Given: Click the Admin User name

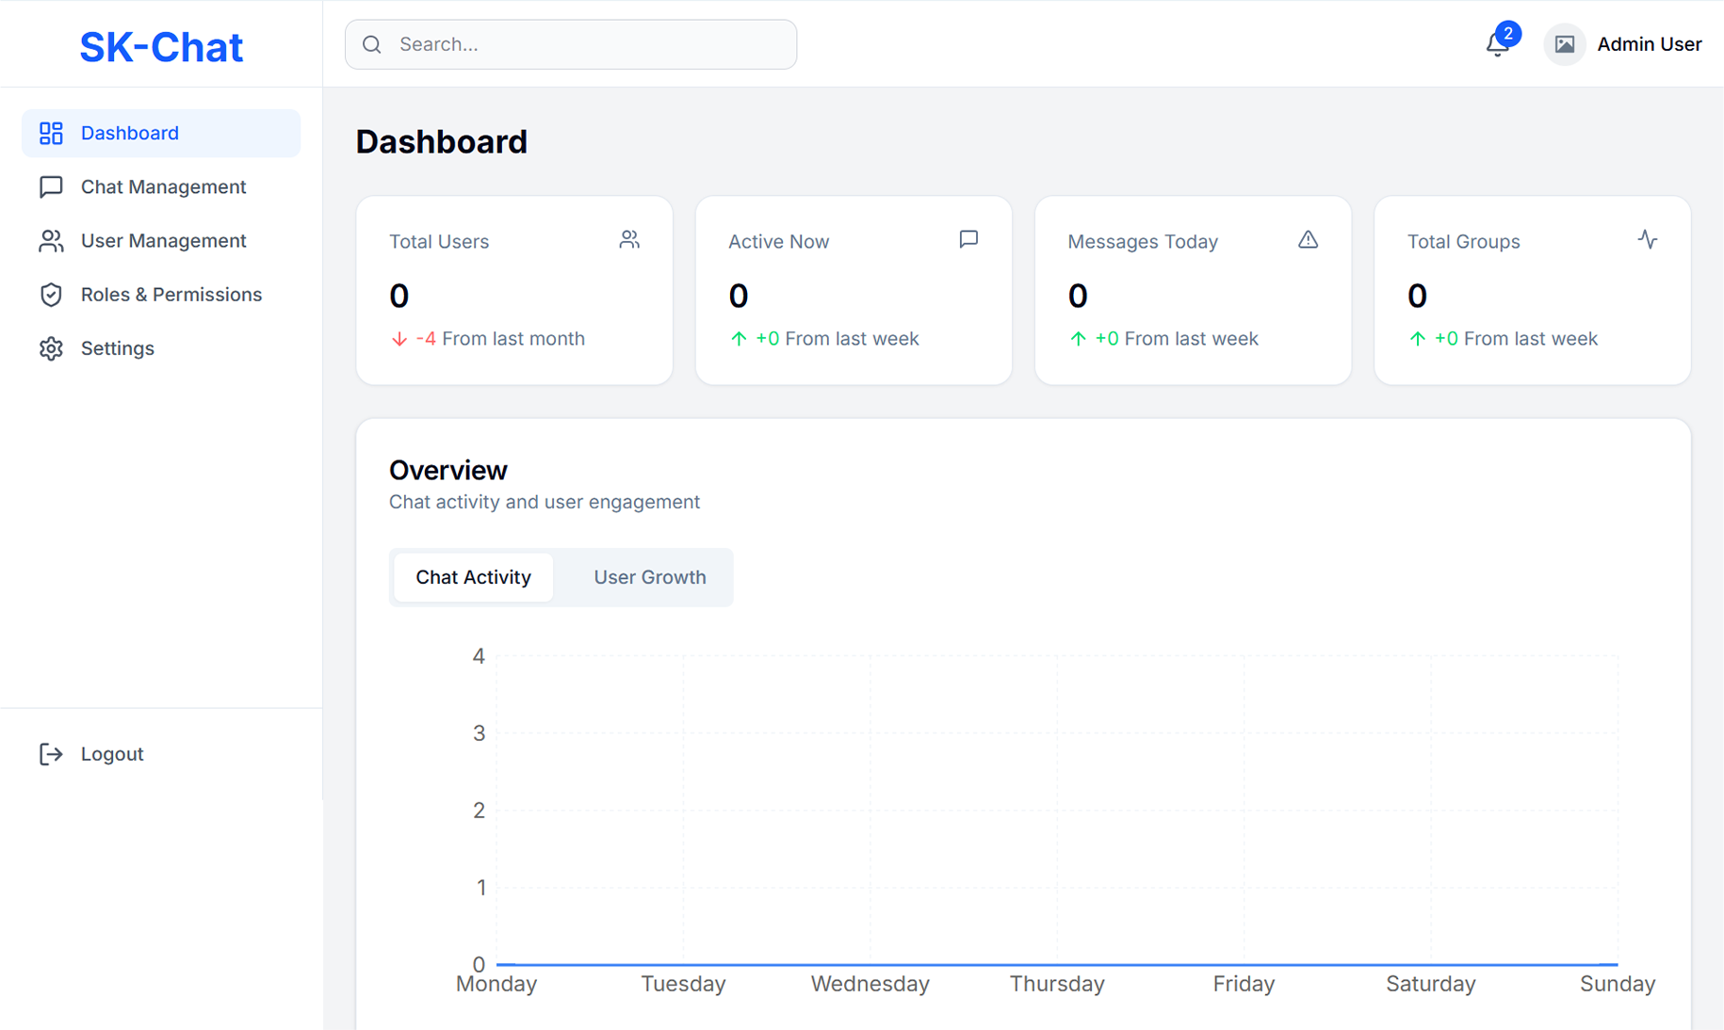Looking at the screenshot, I should 1649,44.
